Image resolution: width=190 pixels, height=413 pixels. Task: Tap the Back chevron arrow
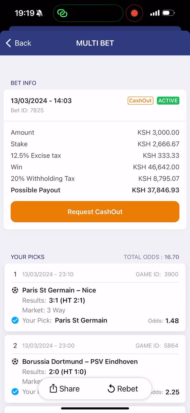tap(8, 43)
